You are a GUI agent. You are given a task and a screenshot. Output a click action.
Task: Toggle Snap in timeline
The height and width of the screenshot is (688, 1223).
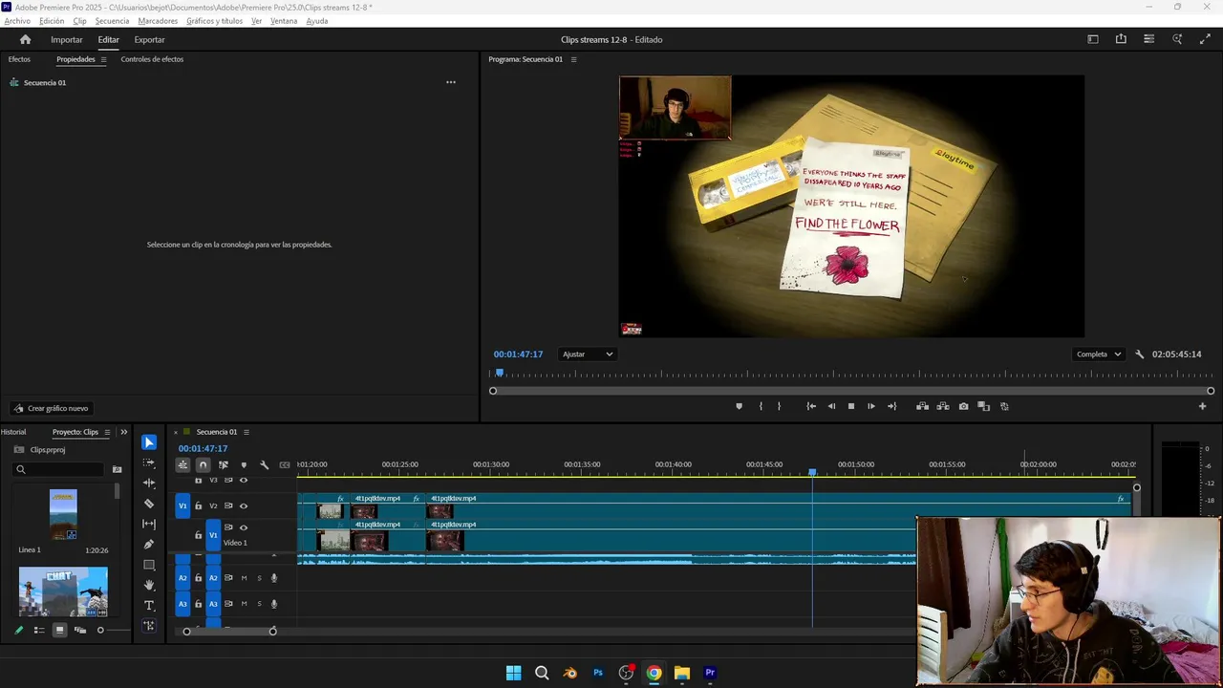[203, 464]
